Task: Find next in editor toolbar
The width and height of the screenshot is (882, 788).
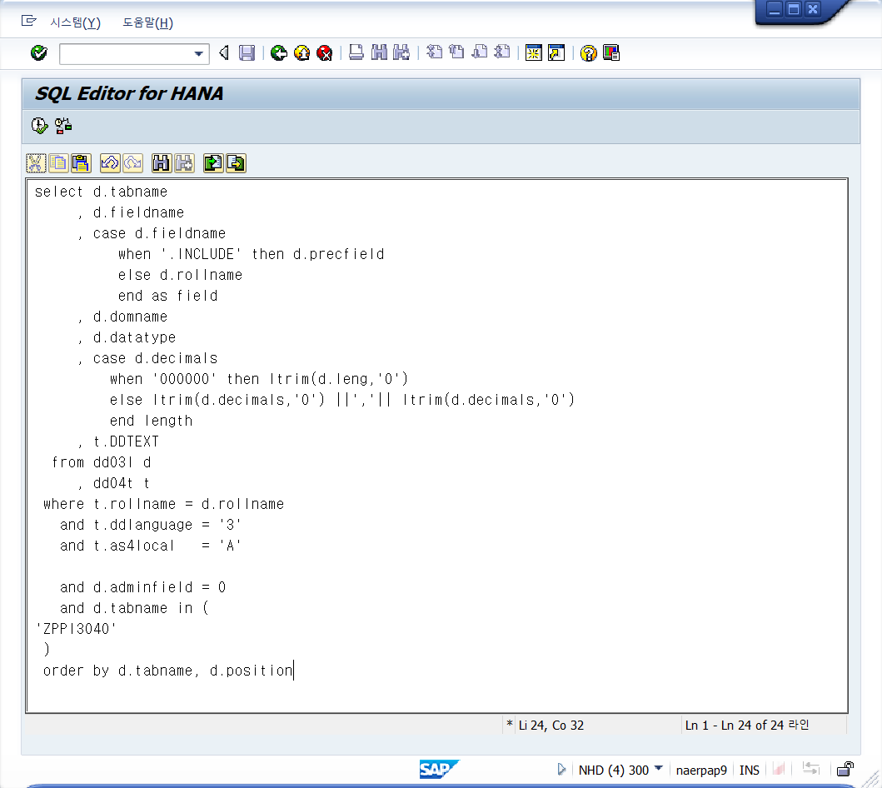Action: (185, 163)
